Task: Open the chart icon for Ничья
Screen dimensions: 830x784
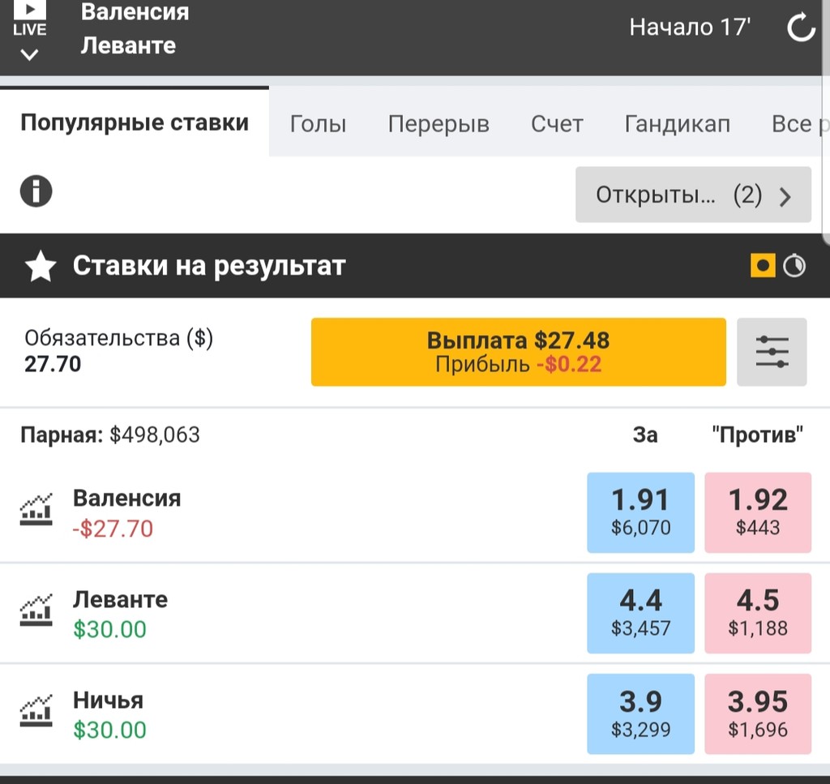Action: 36,711
